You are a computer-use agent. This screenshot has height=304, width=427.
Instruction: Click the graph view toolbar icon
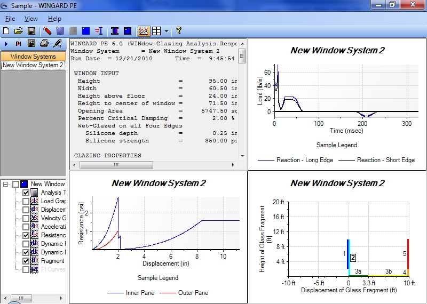[x=144, y=31]
